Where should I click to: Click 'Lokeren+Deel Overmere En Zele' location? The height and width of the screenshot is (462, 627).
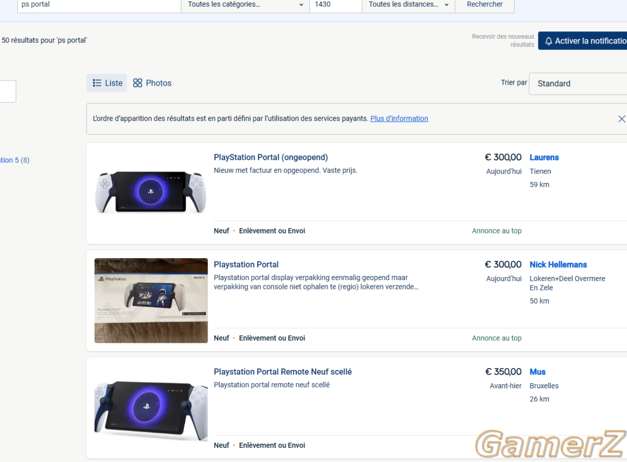pos(567,283)
